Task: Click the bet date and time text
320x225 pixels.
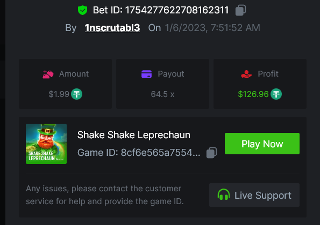Action: click(212, 28)
